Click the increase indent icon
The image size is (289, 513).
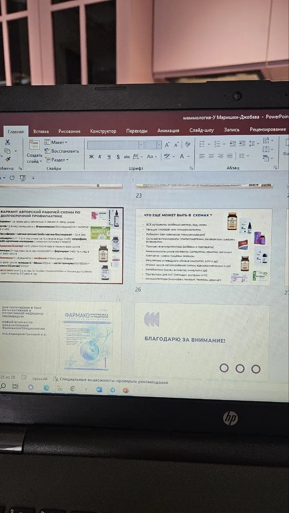coord(243,143)
